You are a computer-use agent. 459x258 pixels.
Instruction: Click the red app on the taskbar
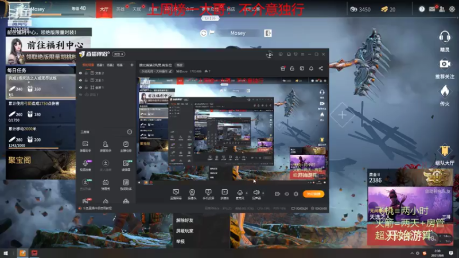[x=34, y=253]
